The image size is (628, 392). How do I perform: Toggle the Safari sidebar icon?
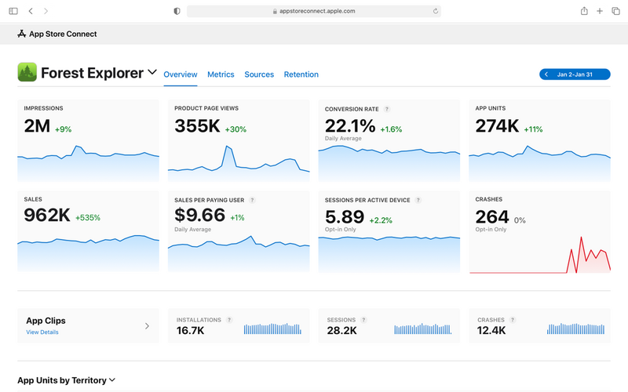[x=13, y=11]
